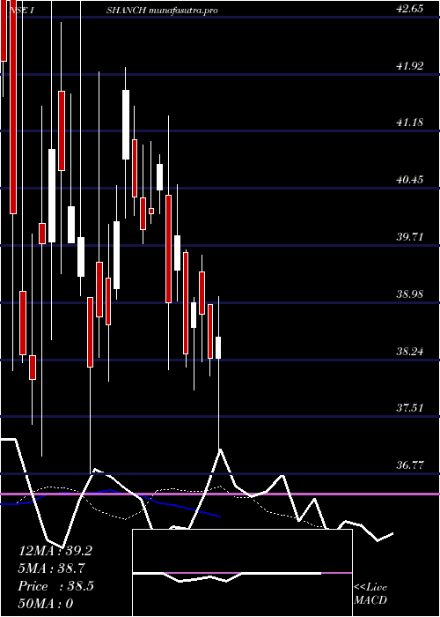Click the 39.71 price axis label
The width and height of the screenshot is (440, 617).
click(x=410, y=237)
